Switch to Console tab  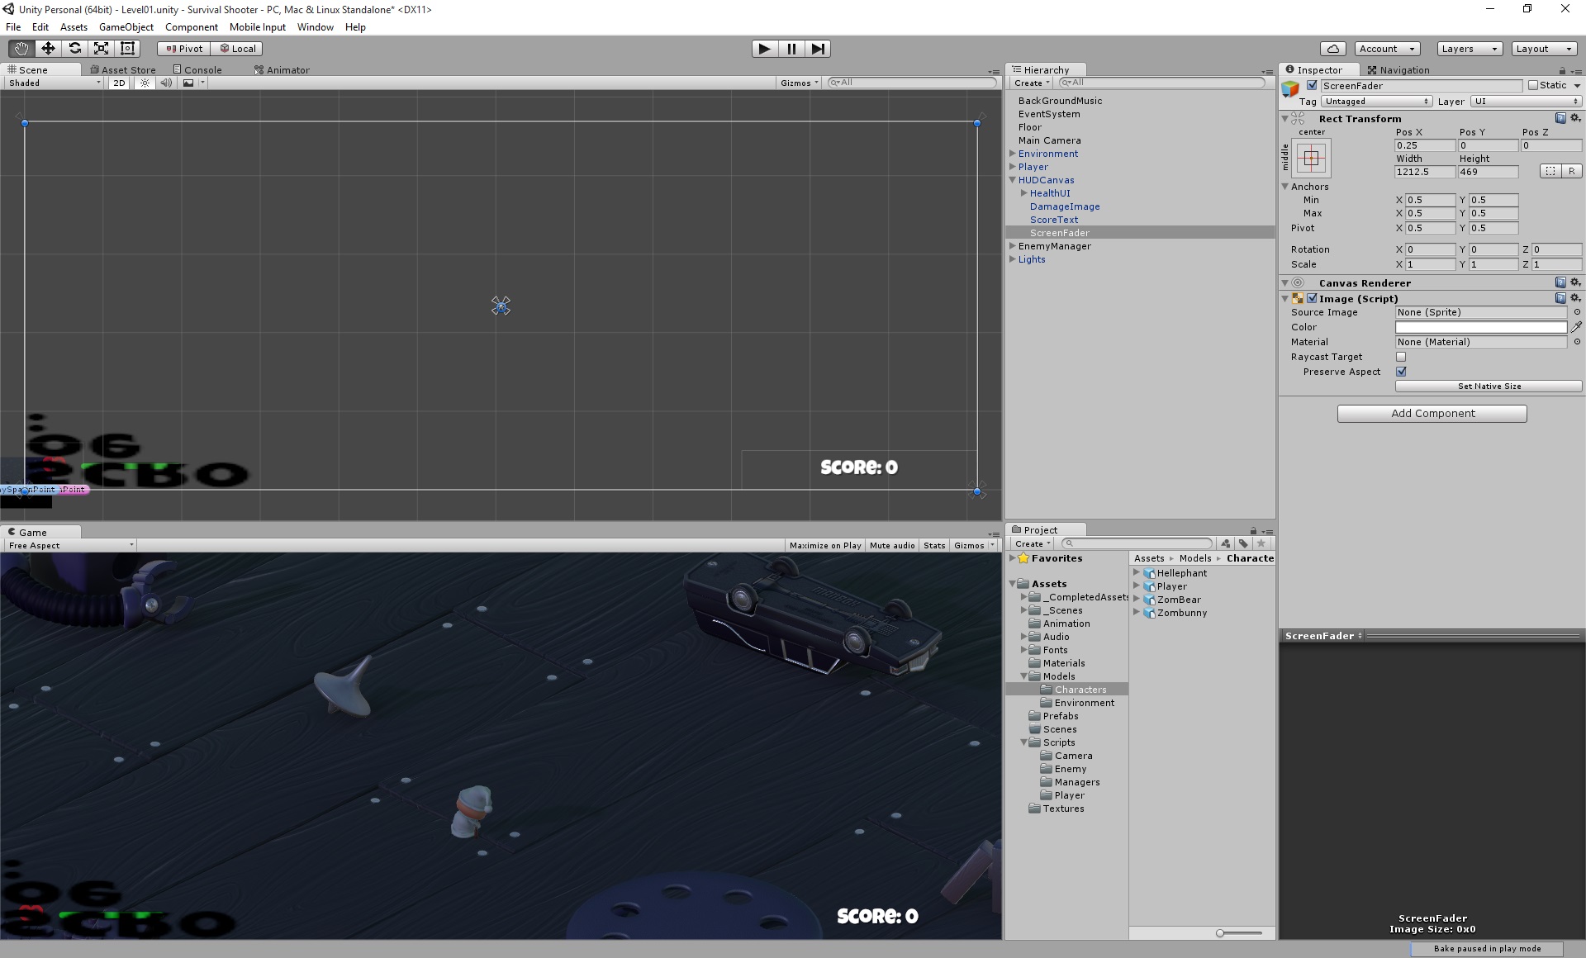197,70
